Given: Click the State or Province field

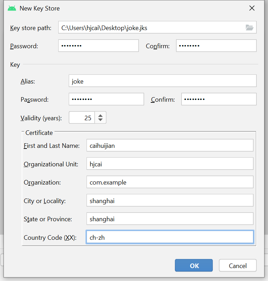Looking at the screenshot, I should [170, 218].
